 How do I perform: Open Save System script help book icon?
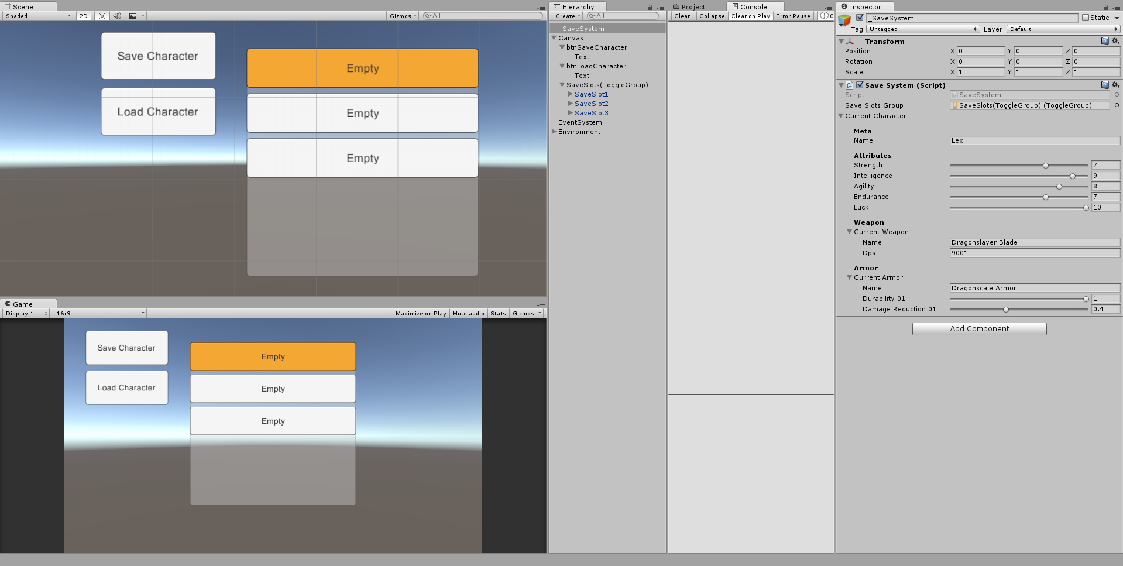[1105, 85]
